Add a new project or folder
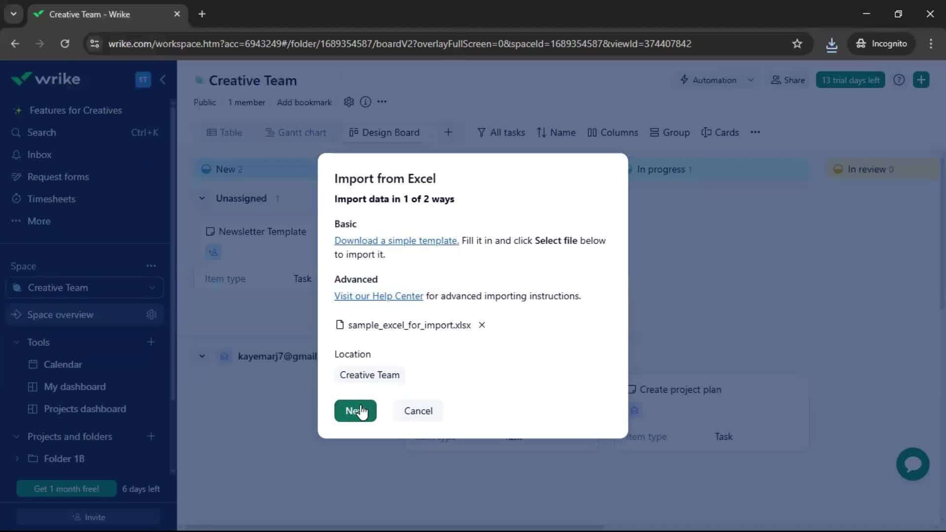This screenshot has width=946, height=532. pos(151,436)
